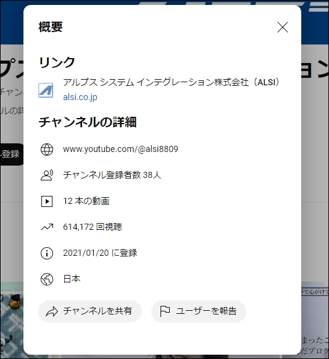Image resolution: width=329 pixels, height=359 pixels.
Task: Click the subscribers people icon
Action: pos(47,175)
